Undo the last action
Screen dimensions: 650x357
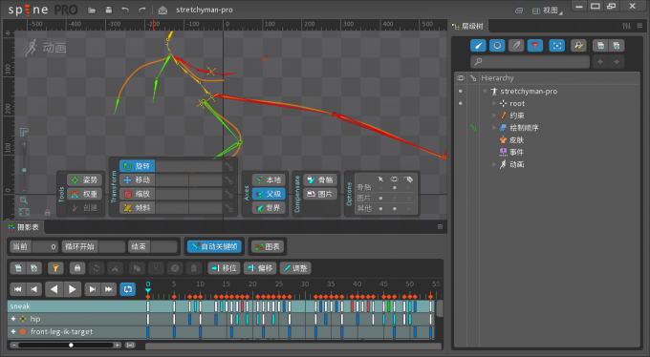click(x=125, y=10)
